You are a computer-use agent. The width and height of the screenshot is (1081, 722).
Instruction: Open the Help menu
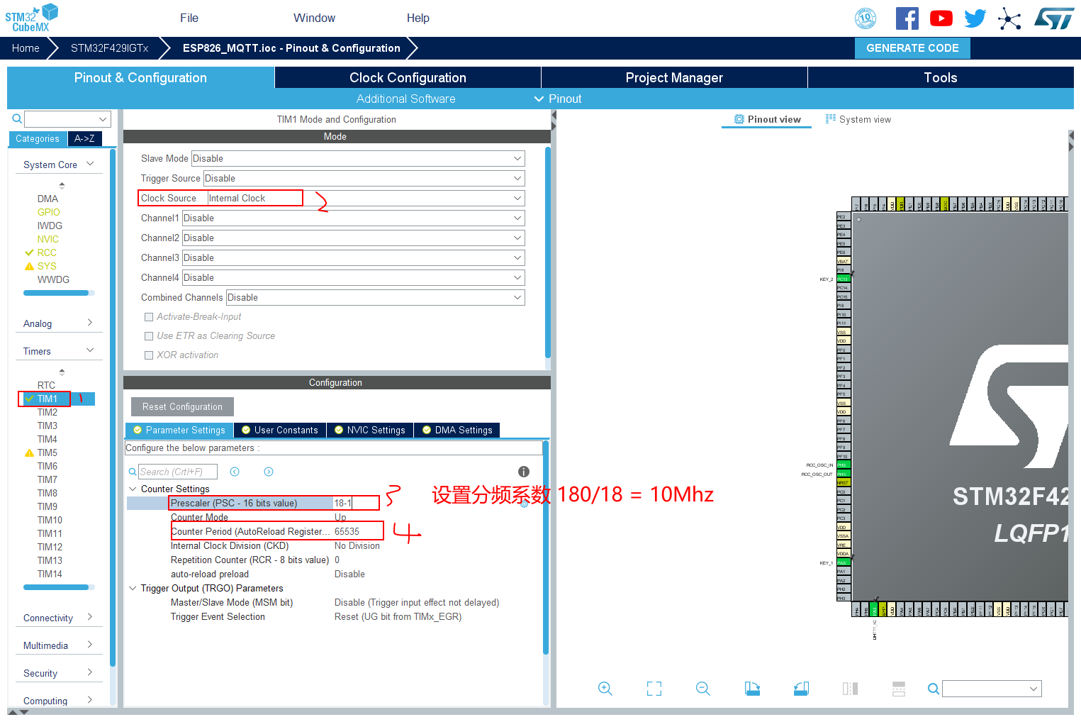[x=418, y=18]
